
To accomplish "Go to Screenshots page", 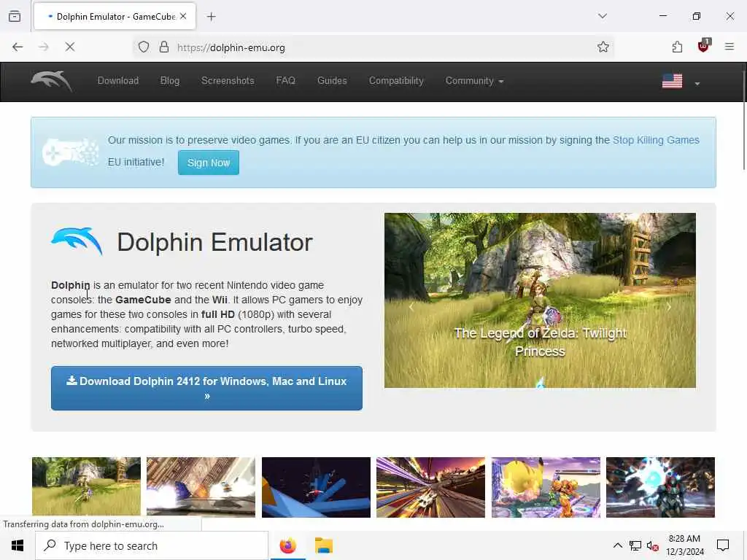I will [228, 81].
